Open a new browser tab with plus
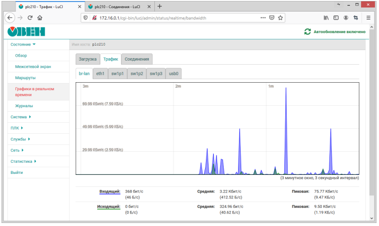The width and height of the screenshot is (379, 226). [160, 7]
